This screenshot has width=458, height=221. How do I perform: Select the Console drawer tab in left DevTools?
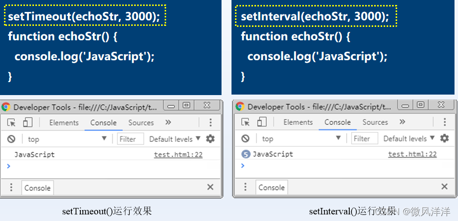click(x=37, y=188)
